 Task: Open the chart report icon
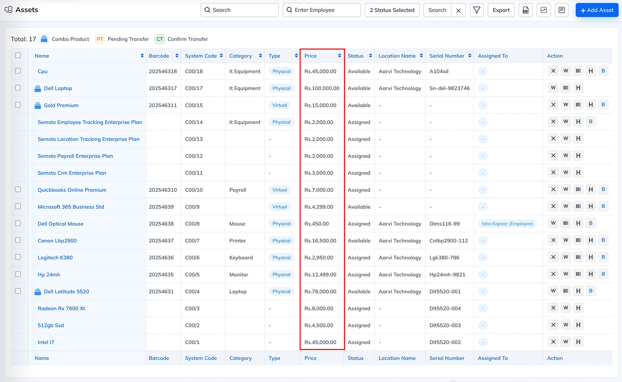[544, 10]
